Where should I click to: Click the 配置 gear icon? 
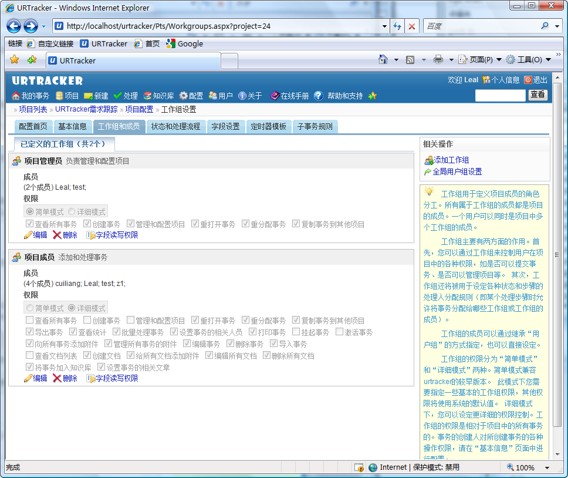(x=184, y=96)
